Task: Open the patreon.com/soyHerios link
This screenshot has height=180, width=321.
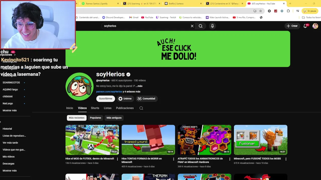Action: [x=109, y=91]
